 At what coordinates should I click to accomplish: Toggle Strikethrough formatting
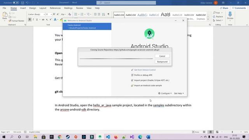click(43, 19)
